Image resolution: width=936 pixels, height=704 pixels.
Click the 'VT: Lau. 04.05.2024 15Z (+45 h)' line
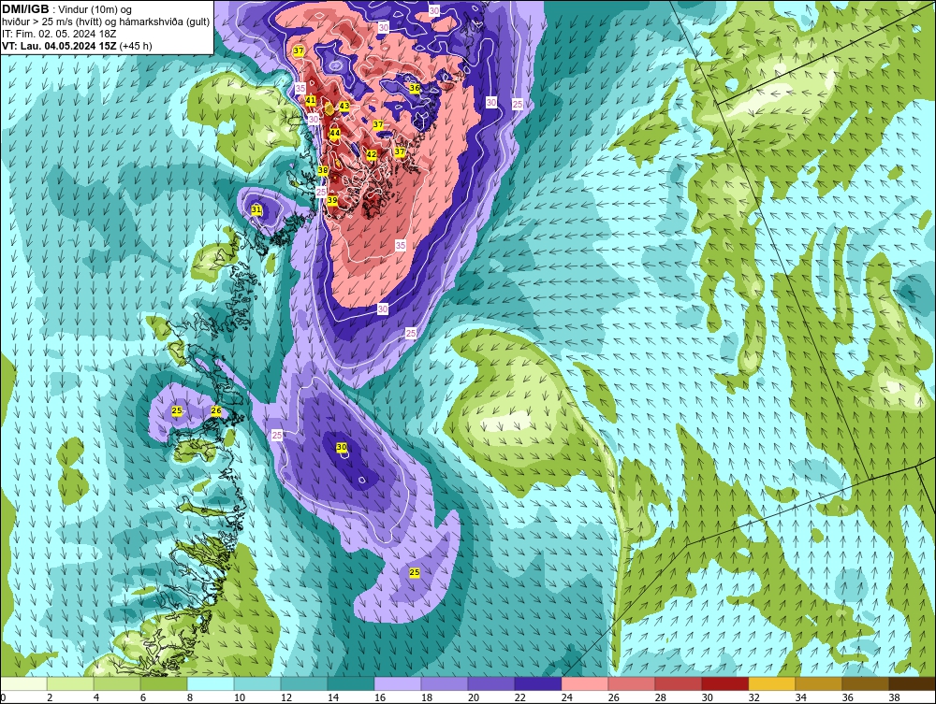[77, 46]
